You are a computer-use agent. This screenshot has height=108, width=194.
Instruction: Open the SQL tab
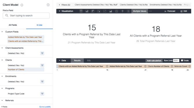(89, 60)
